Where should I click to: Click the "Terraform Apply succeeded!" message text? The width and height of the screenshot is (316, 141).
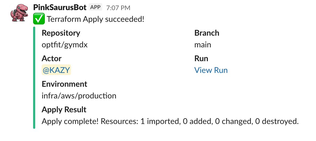click(x=96, y=19)
